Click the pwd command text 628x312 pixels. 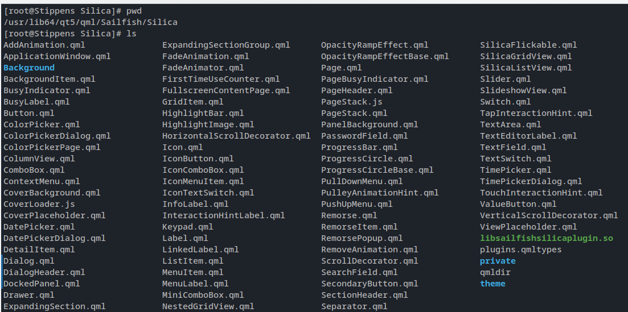click(134, 11)
